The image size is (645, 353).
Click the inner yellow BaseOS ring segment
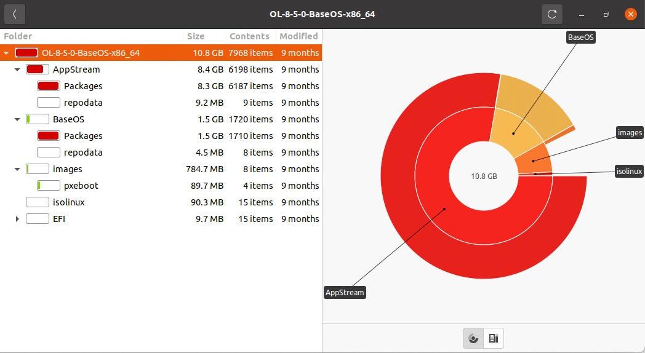(513, 133)
